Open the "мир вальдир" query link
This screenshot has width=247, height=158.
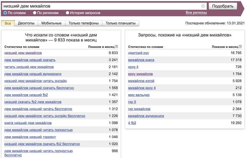click(x=139, y=95)
